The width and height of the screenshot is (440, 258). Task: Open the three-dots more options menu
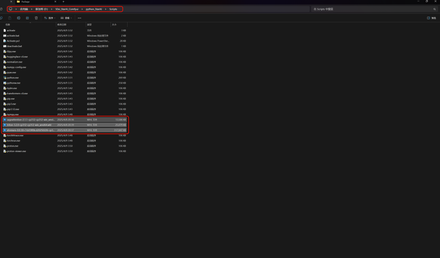click(79, 18)
